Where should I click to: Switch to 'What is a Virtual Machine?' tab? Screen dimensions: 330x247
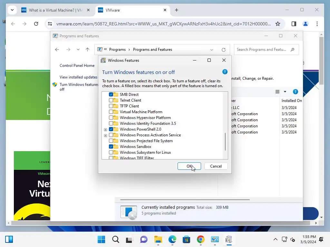tap(55, 10)
